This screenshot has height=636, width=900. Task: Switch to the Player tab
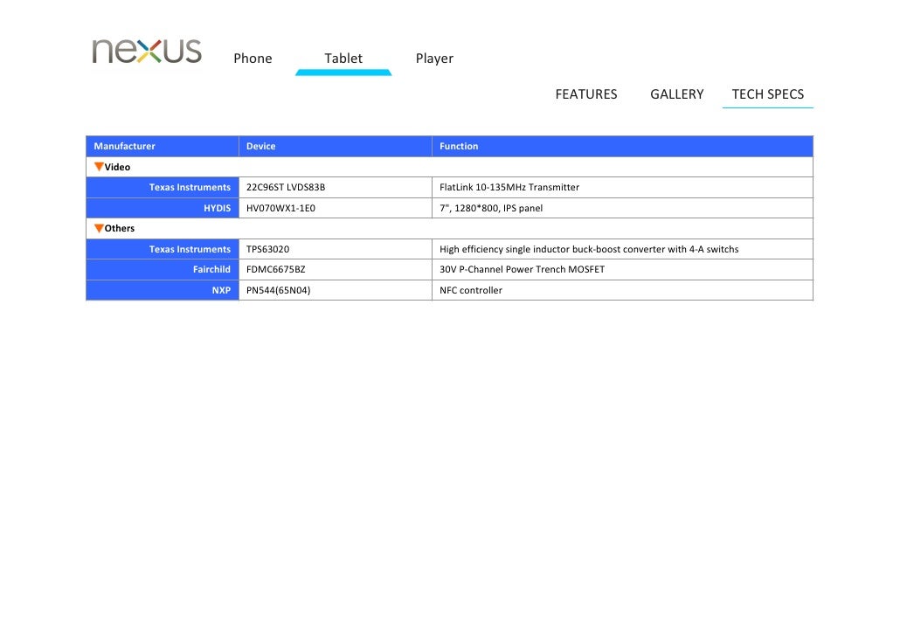click(434, 59)
